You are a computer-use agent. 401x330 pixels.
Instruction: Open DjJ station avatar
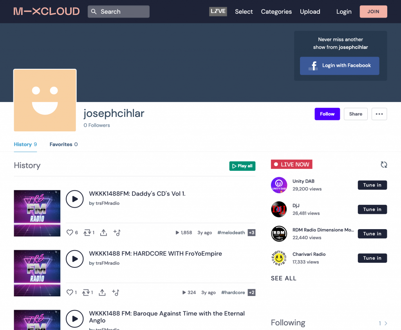pyautogui.click(x=279, y=209)
